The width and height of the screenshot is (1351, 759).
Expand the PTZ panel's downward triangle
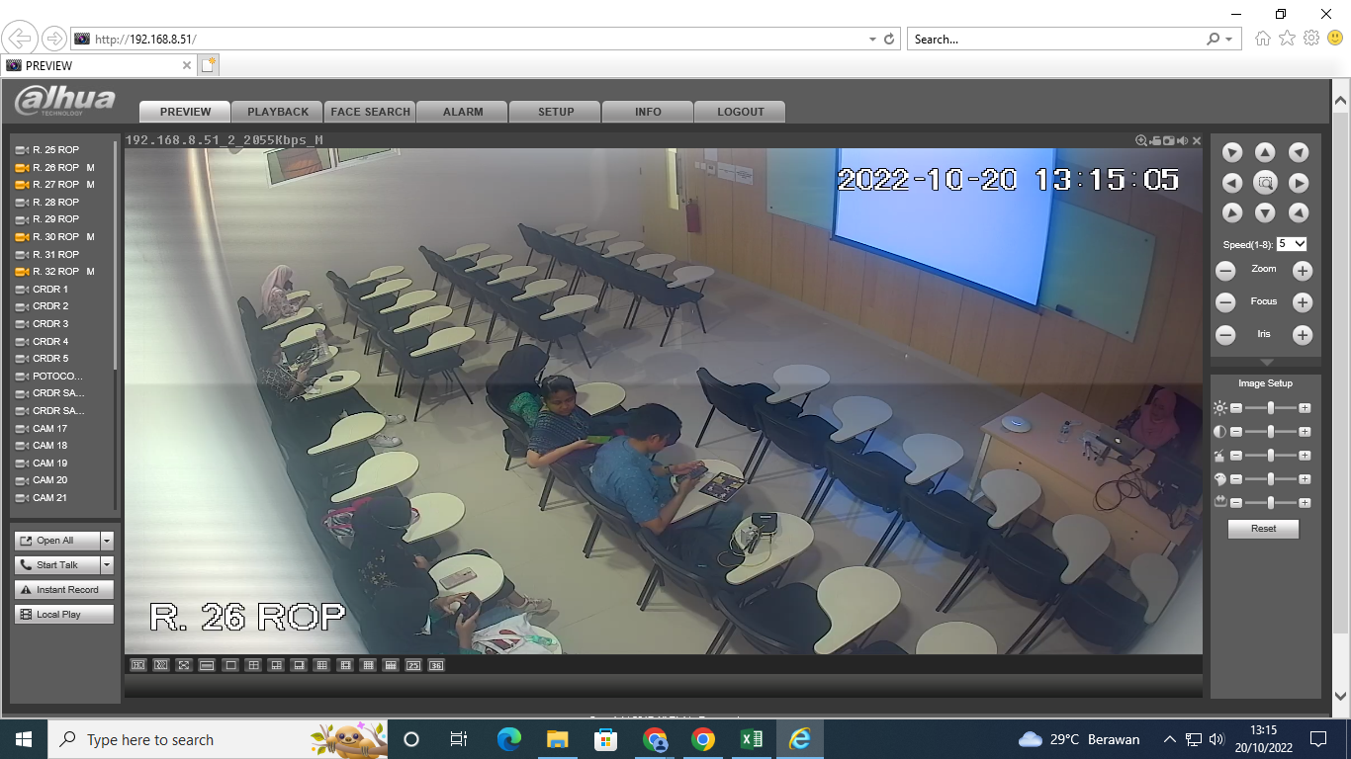(x=1266, y=363)
